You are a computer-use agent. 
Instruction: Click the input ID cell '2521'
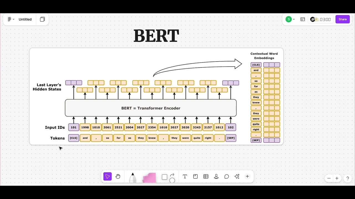(x=118, y=127)
